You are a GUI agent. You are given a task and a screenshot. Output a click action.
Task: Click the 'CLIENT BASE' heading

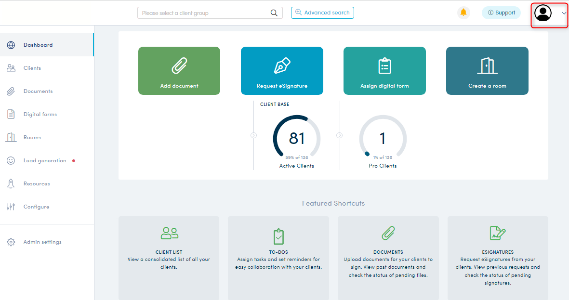point(275,104)
